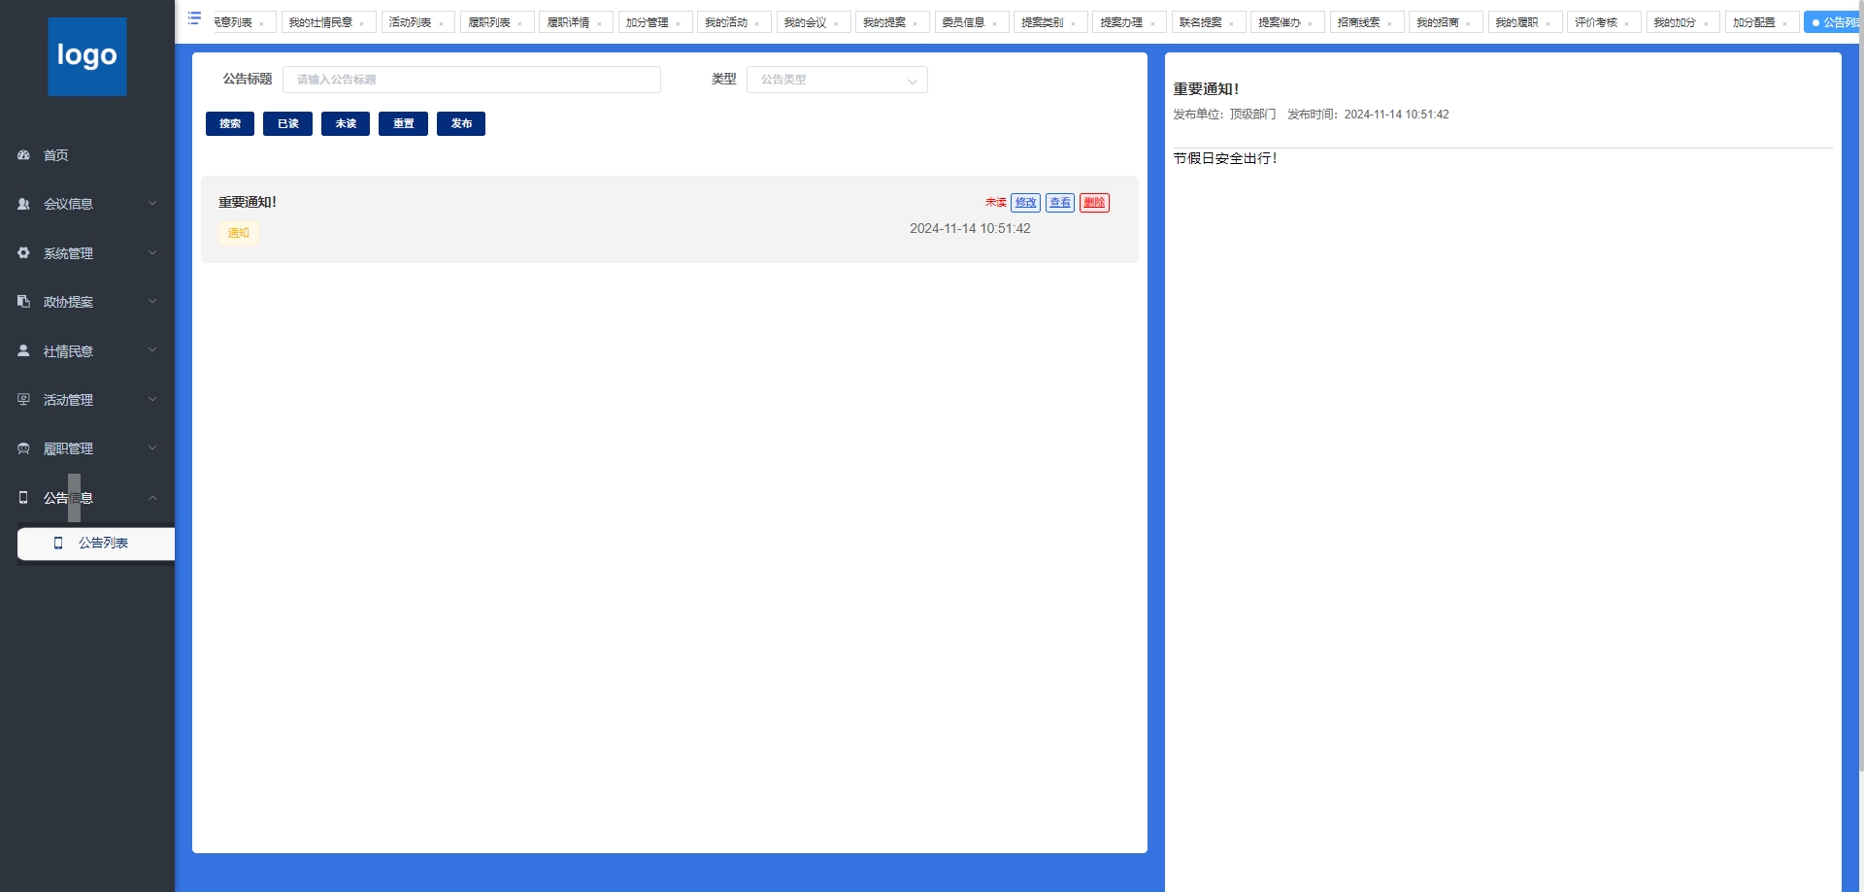Collapse the 公告信息 menu chevron
Viewport: 1864px width, 892px height.
(152, 497)
